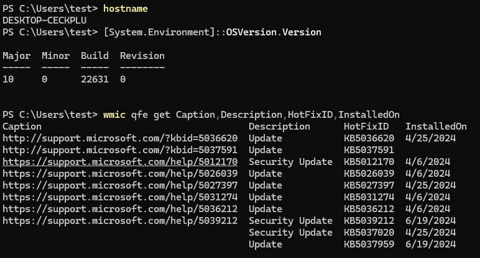Click the Caption column header

point(22,126)
